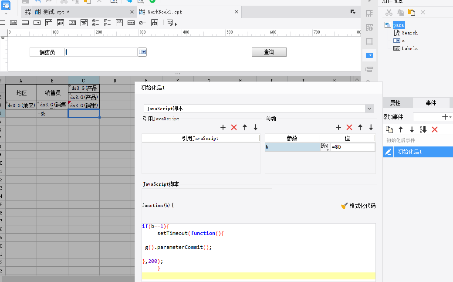This screenshot has width=453, height=282.
Task: Select the Number (123) widget tool
Action: (72, 23)
